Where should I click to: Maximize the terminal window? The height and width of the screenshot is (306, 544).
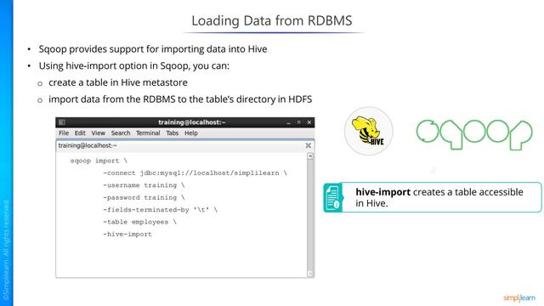click(298, 122)
